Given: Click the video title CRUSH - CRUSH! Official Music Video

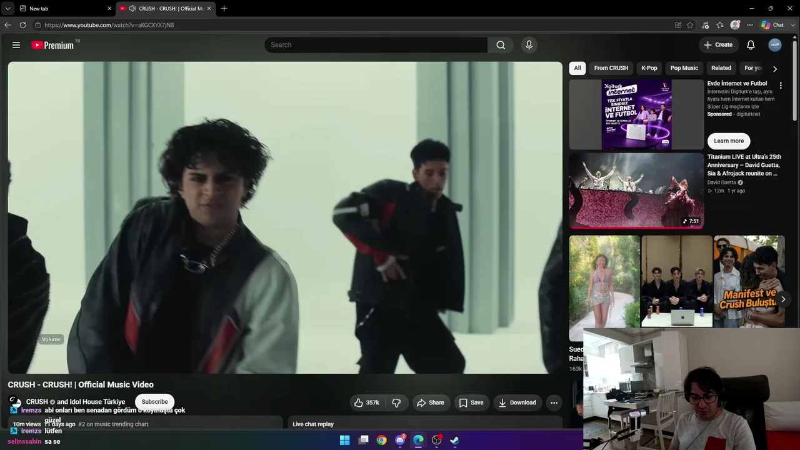Looking at the screenshot, I should 81,384.
